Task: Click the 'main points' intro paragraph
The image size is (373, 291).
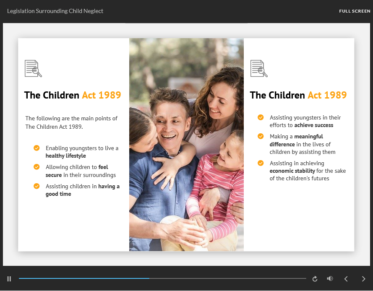Action: 71,122
